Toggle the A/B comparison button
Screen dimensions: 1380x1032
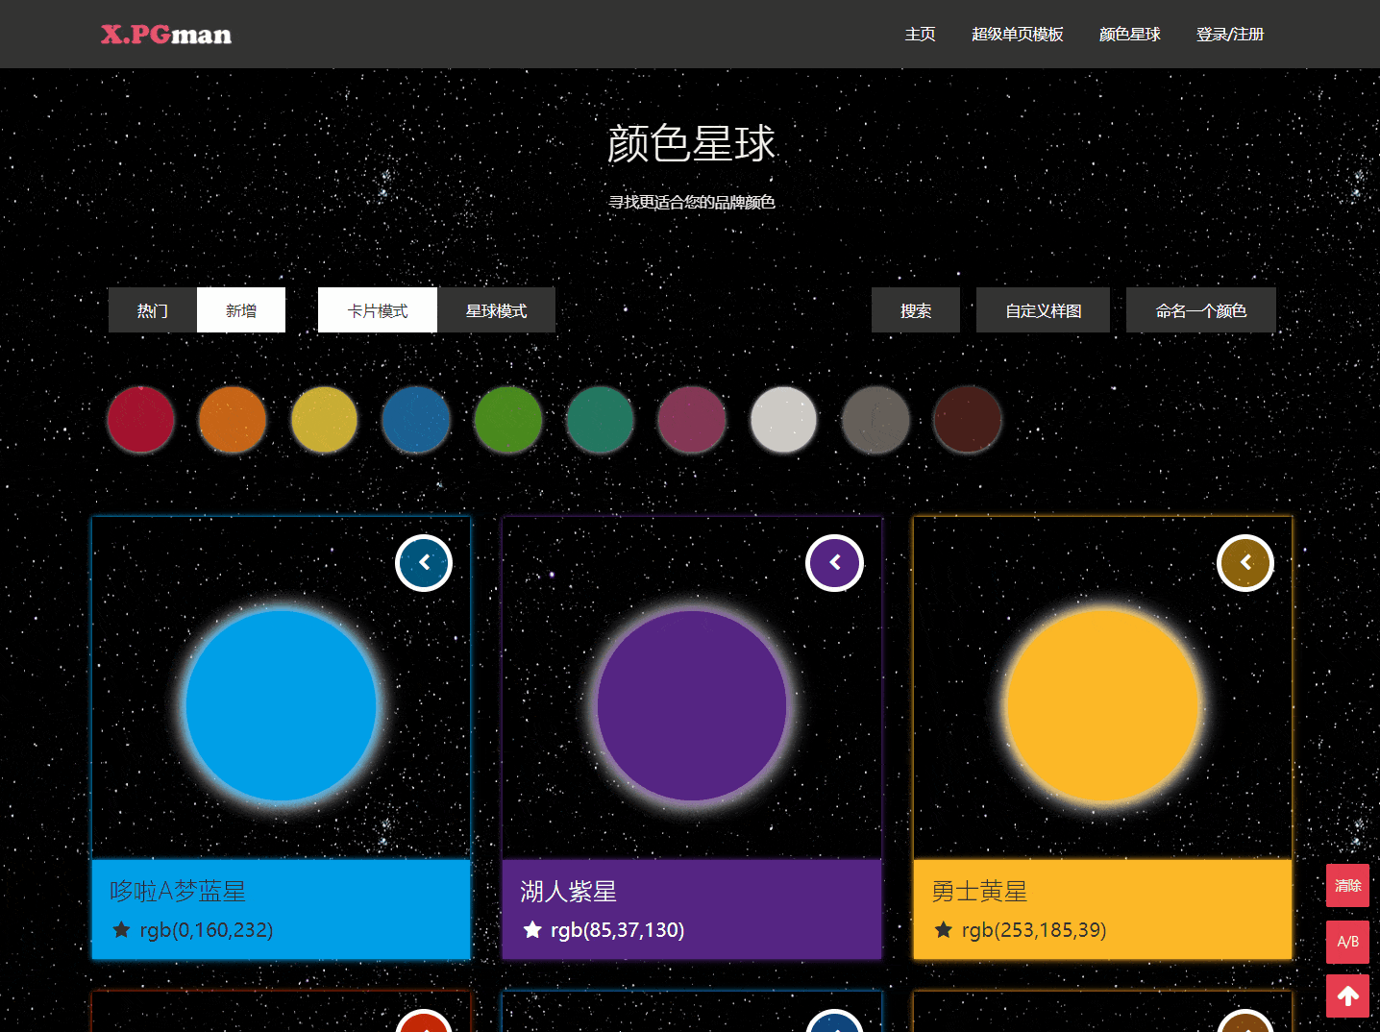tap(1347, 942)
